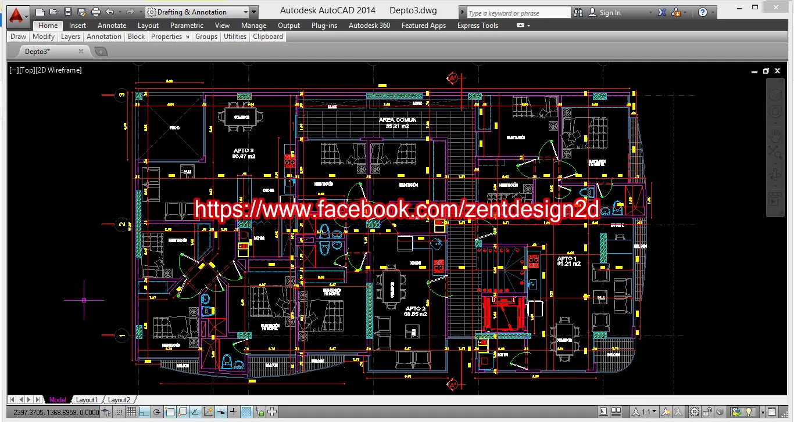Toggle Dynamic UCS in the status bar
The image size is (794, 422).
click(x=208, y=412)
